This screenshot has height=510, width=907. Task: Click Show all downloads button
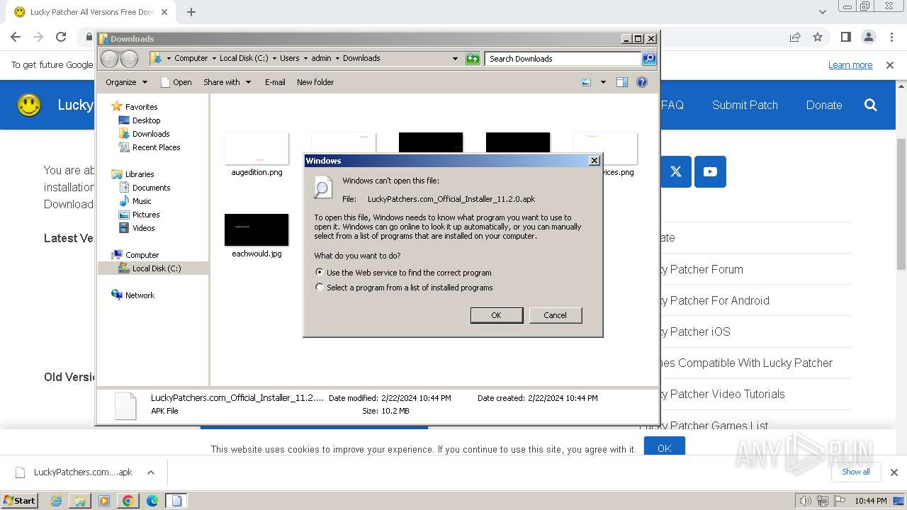(856, 472)
